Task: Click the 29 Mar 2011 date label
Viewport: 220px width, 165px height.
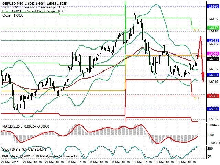Action: pos(10,162)
